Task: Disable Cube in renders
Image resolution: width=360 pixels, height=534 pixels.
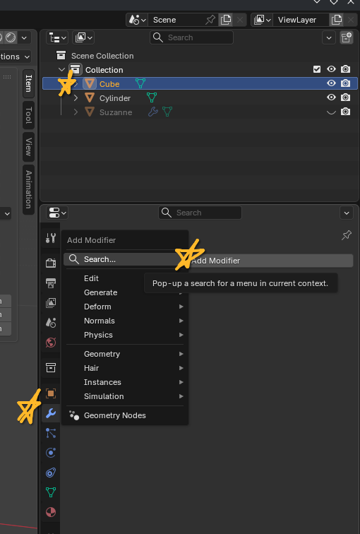Action: click(x=345, y=83)
